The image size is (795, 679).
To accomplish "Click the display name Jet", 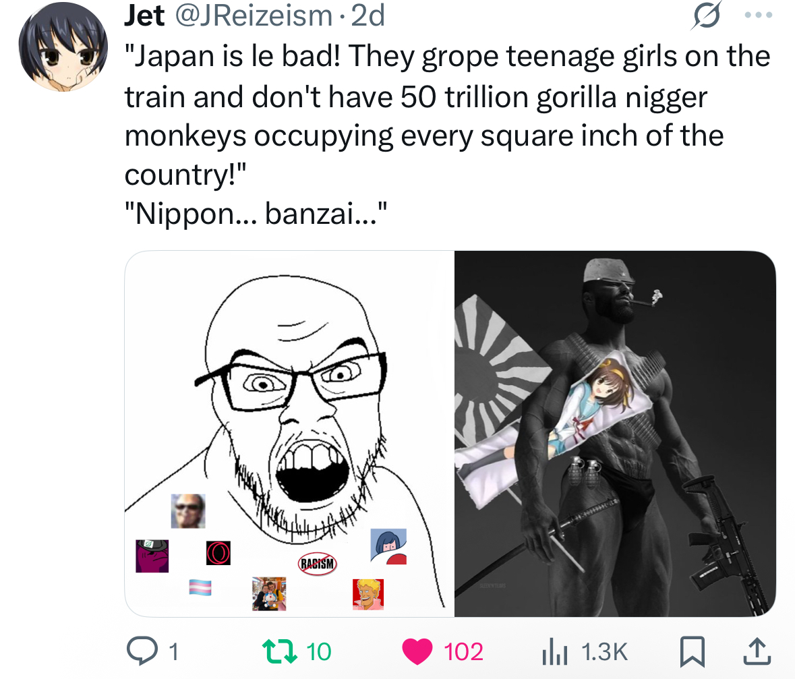I will click(144, 16).
